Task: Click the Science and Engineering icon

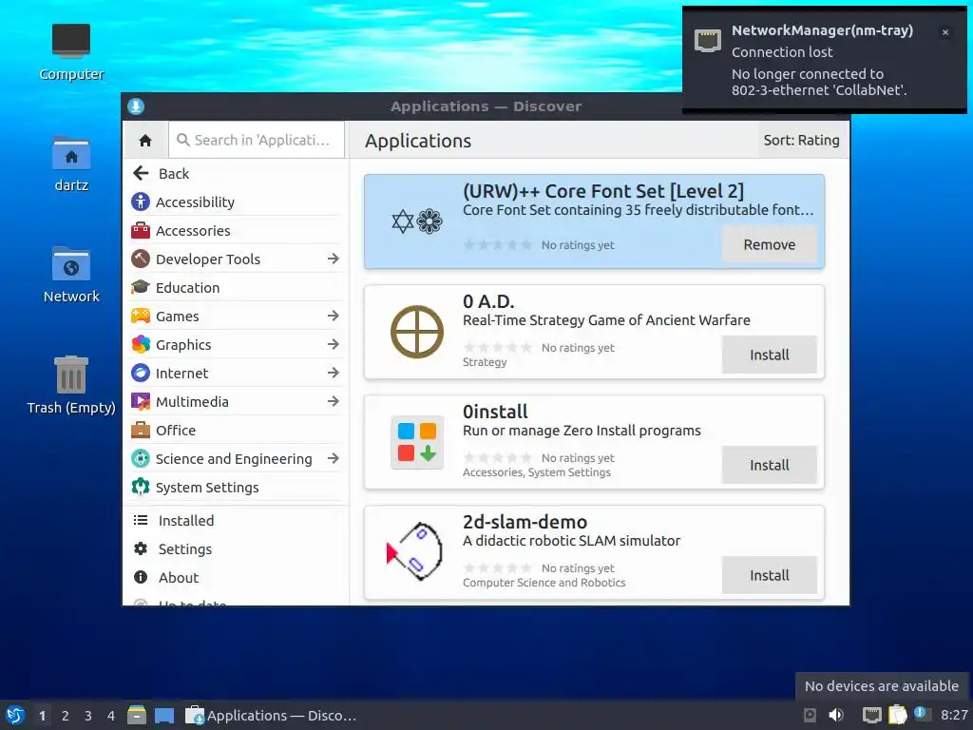Action: tap(141, 459)
